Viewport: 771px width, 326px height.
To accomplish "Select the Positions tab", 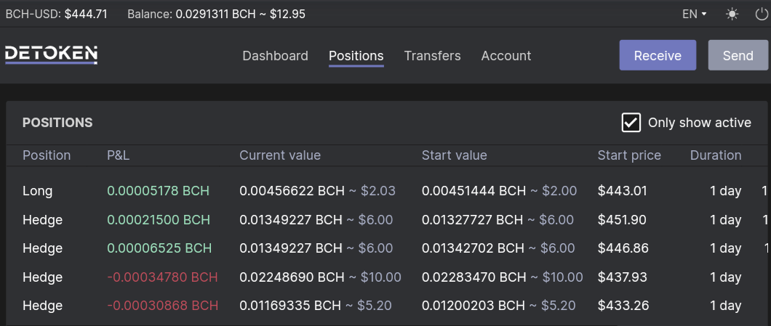I will coord(356,57).
